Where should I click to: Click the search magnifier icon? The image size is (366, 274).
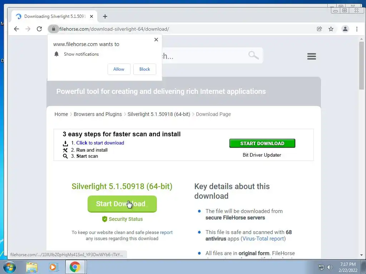[253, 55]
